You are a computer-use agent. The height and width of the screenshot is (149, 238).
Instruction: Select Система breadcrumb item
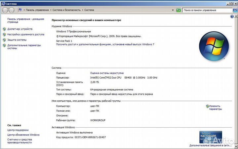[89, 10]
